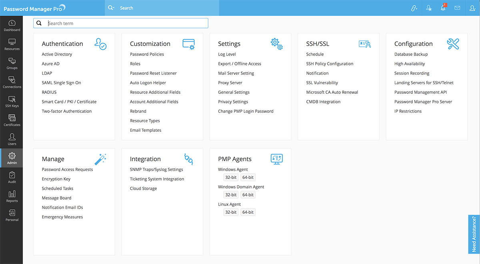Focus the Search term input field
The height and width of the screenshot is (264, 480).
121,23
